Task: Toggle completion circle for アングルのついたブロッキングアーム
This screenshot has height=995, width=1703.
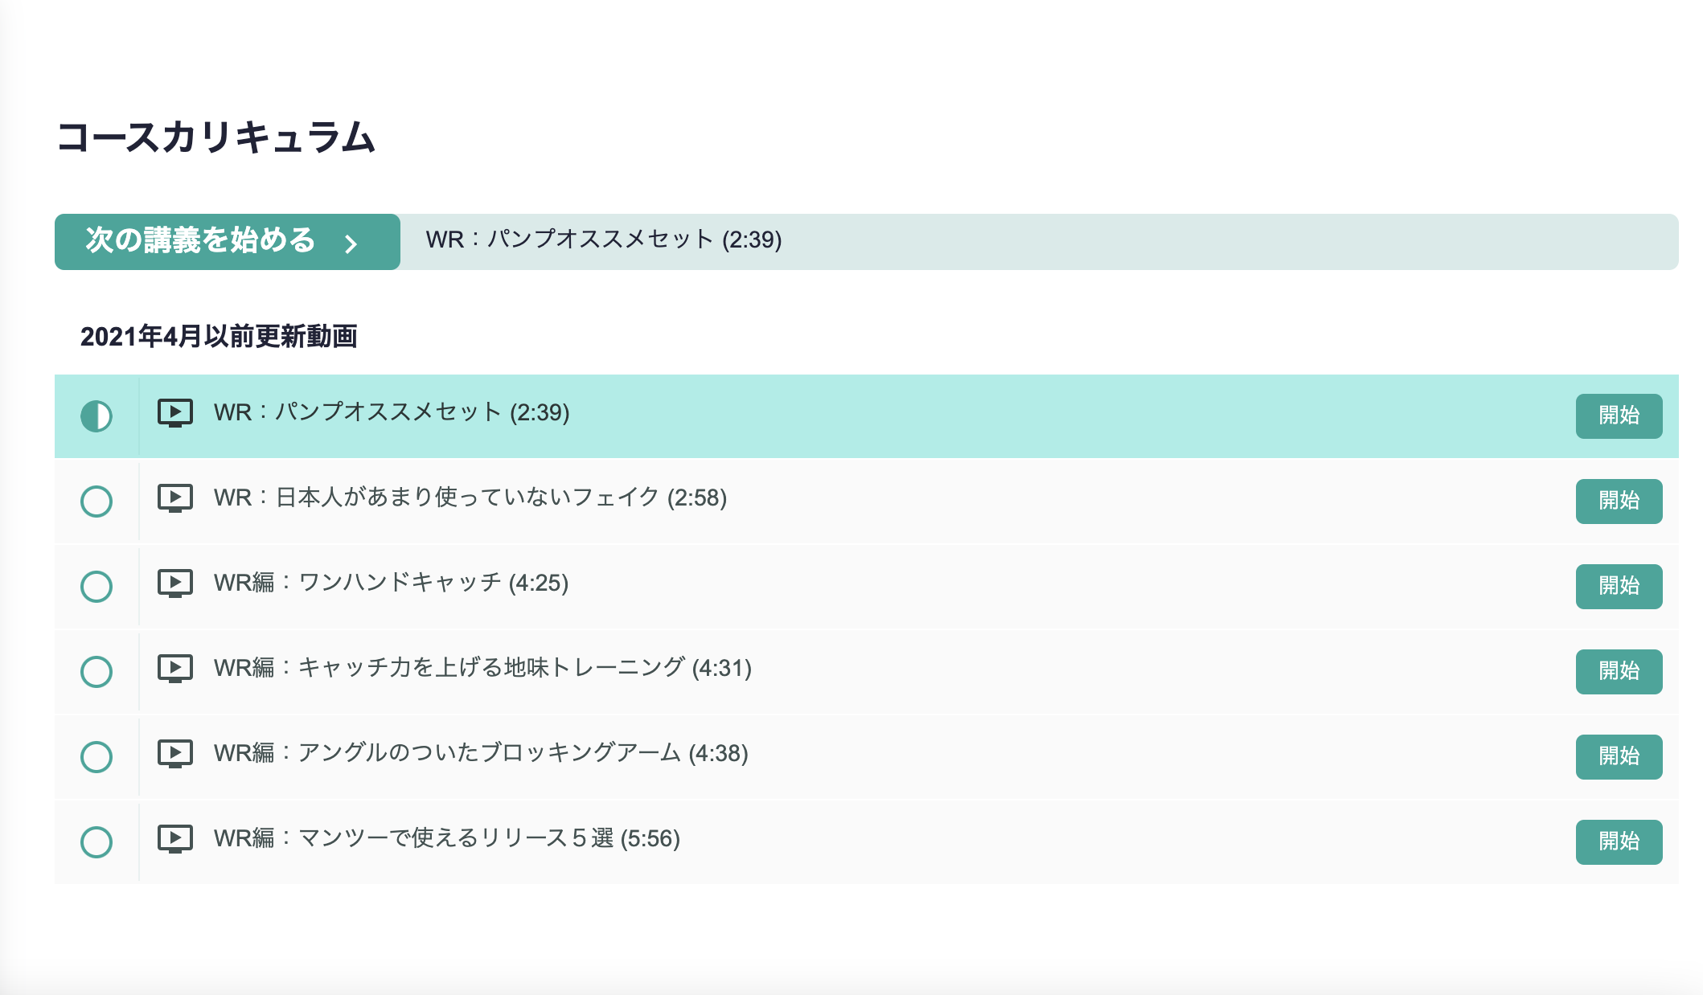Action: [x=96, y=757]
